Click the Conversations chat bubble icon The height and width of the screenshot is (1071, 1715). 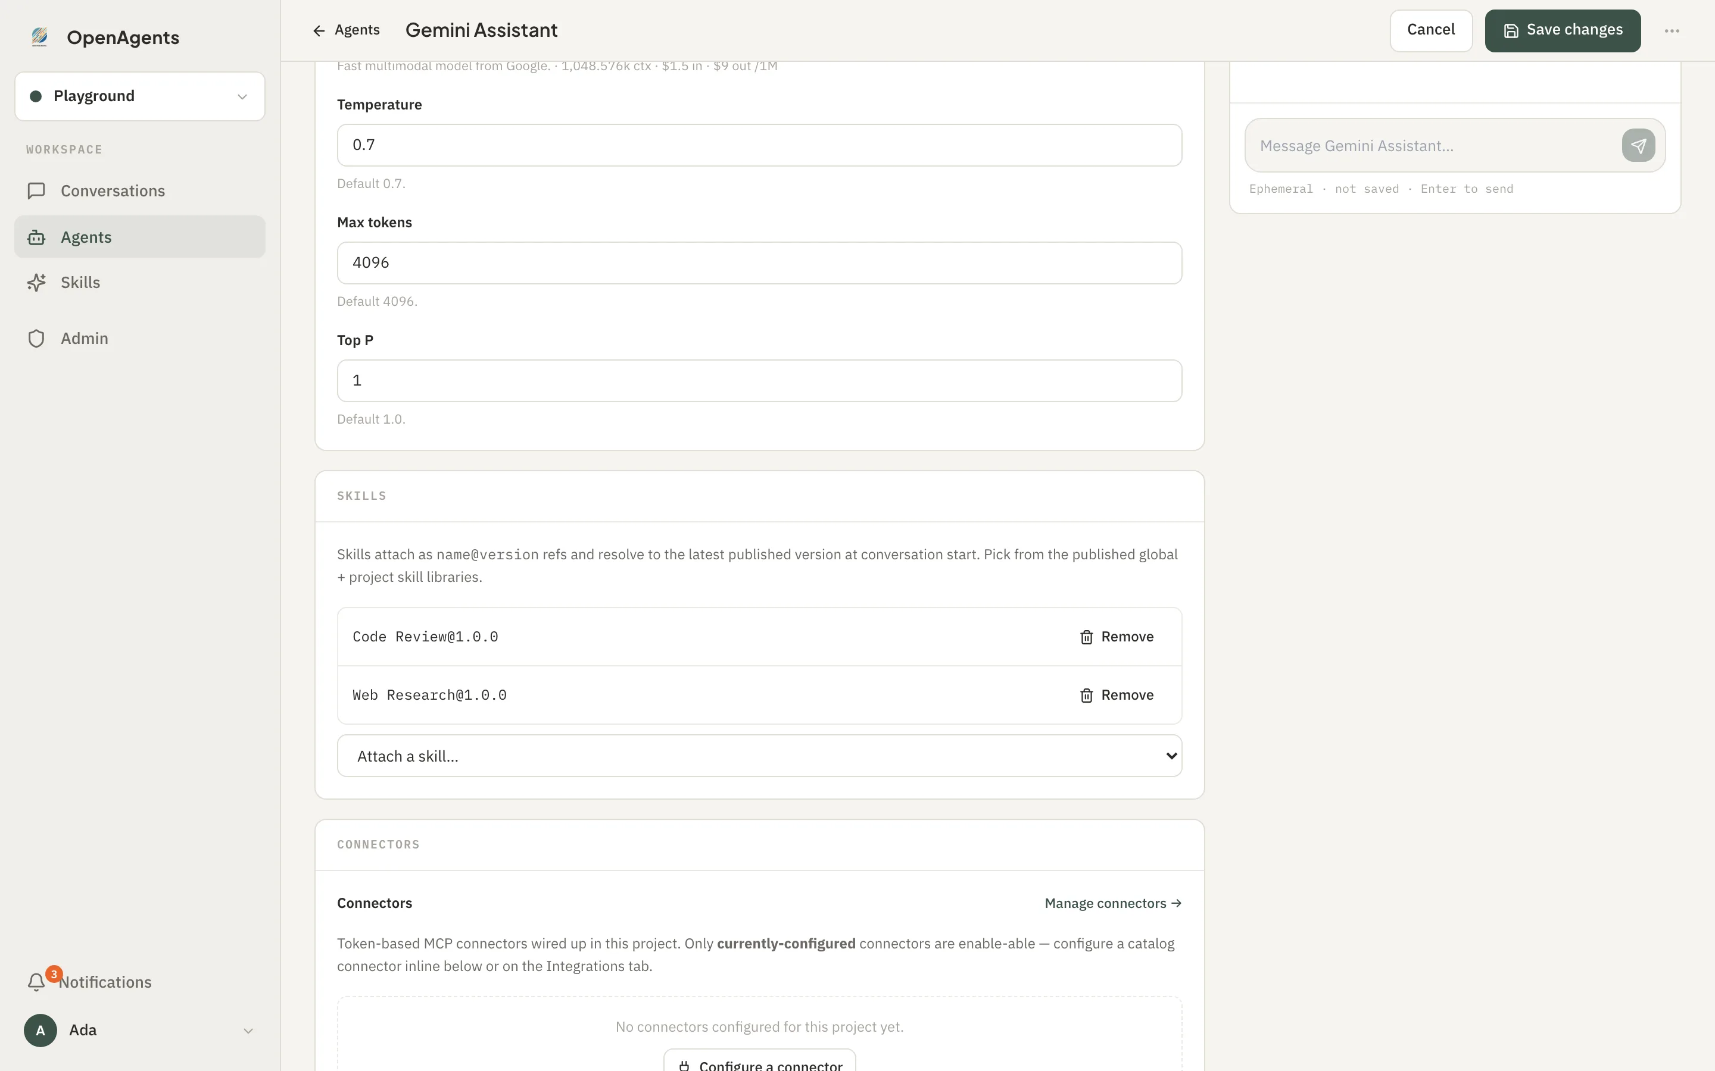36,190
